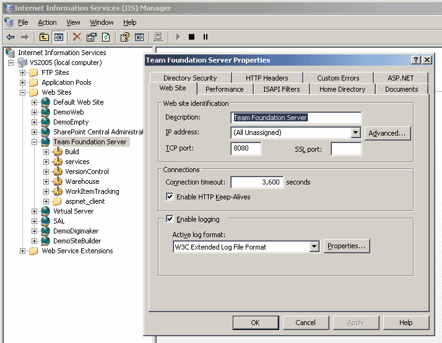This screenshot has width=442, height=343.
Task: Expand the Virtual Server site node
Action: click(x=35, y=211)
